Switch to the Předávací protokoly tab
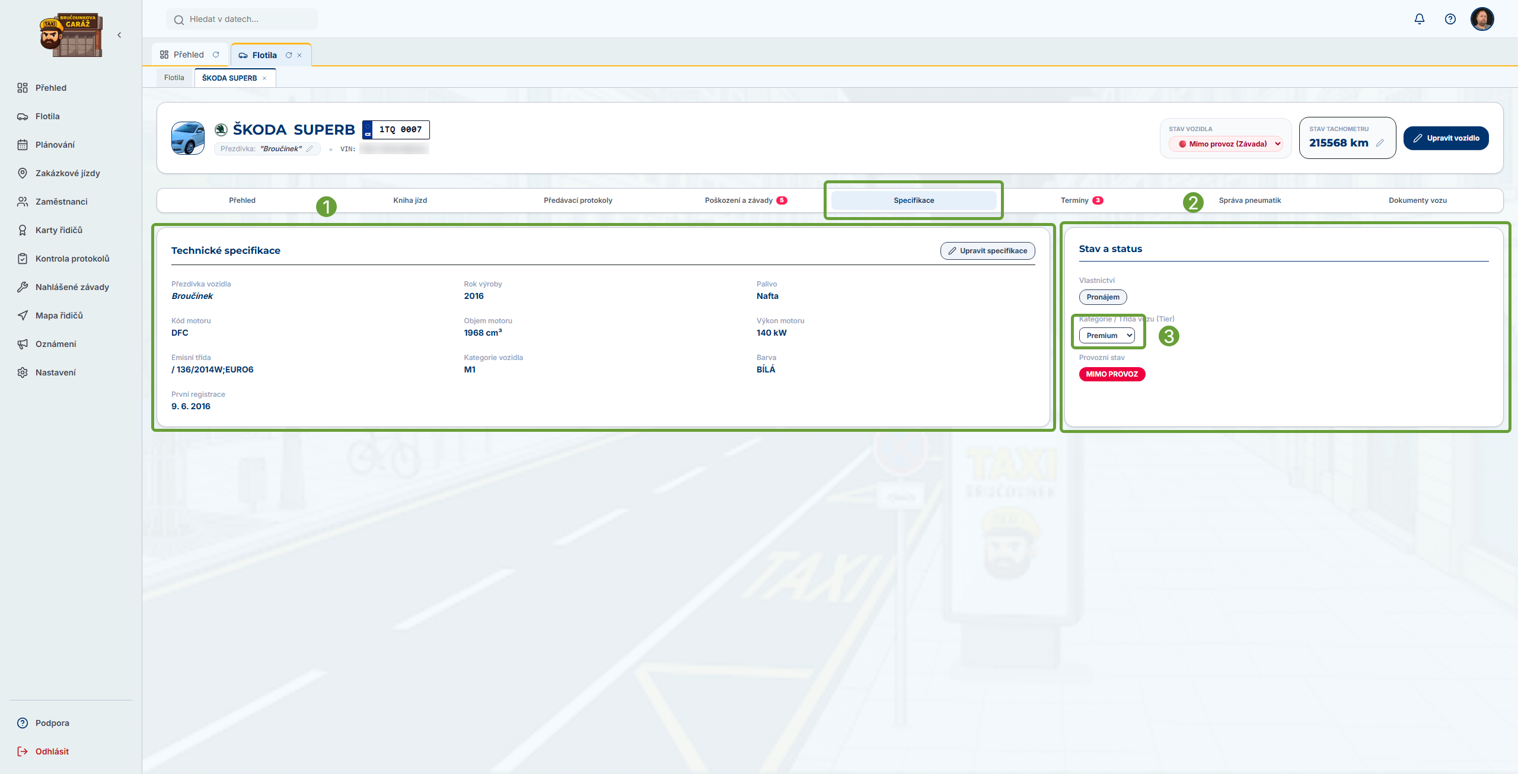Viewport: 1518px width, 774px height. point(578,200)
